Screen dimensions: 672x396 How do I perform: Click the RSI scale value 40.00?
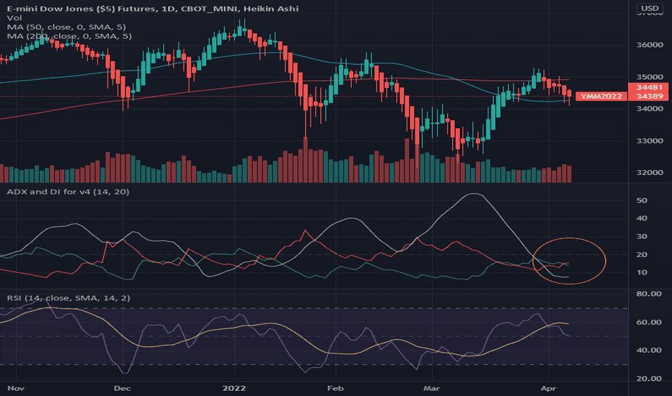[x=649, y=350]
